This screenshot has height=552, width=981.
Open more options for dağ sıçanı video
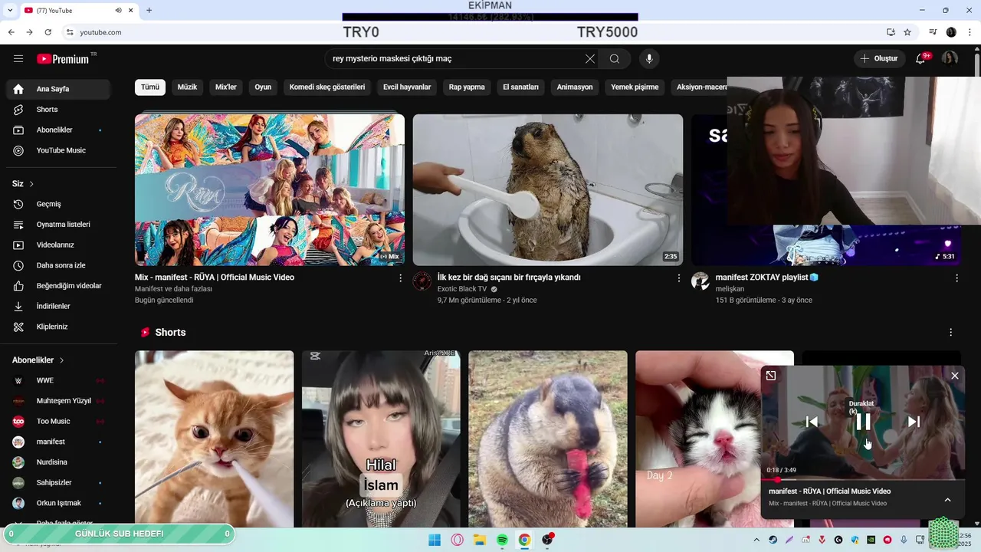tap(678, 278)
